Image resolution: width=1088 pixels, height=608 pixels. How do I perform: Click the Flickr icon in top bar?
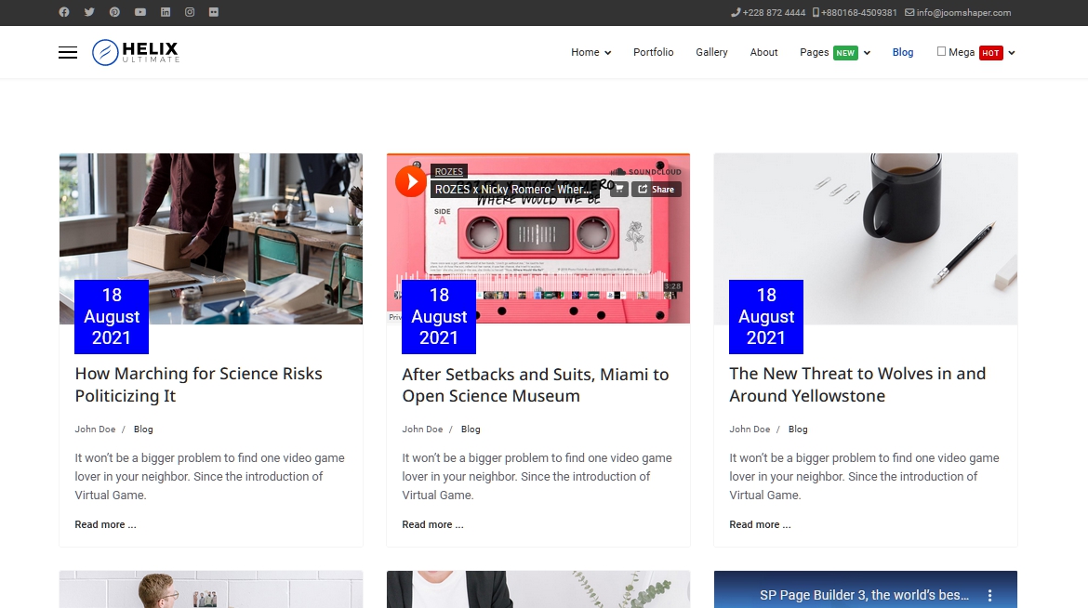click(x=215, y=13)
